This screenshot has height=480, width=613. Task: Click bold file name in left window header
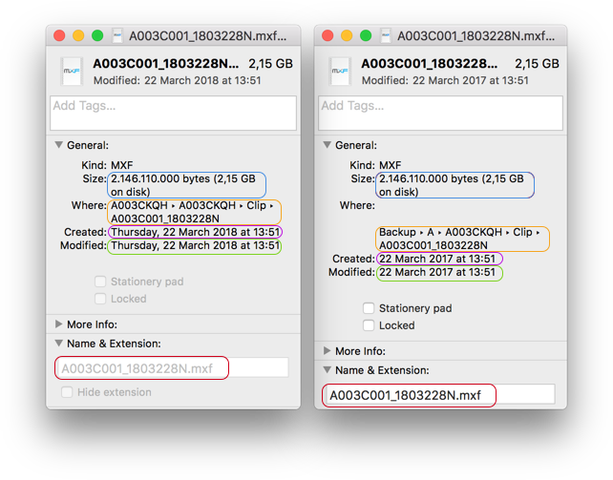(166, 64)
